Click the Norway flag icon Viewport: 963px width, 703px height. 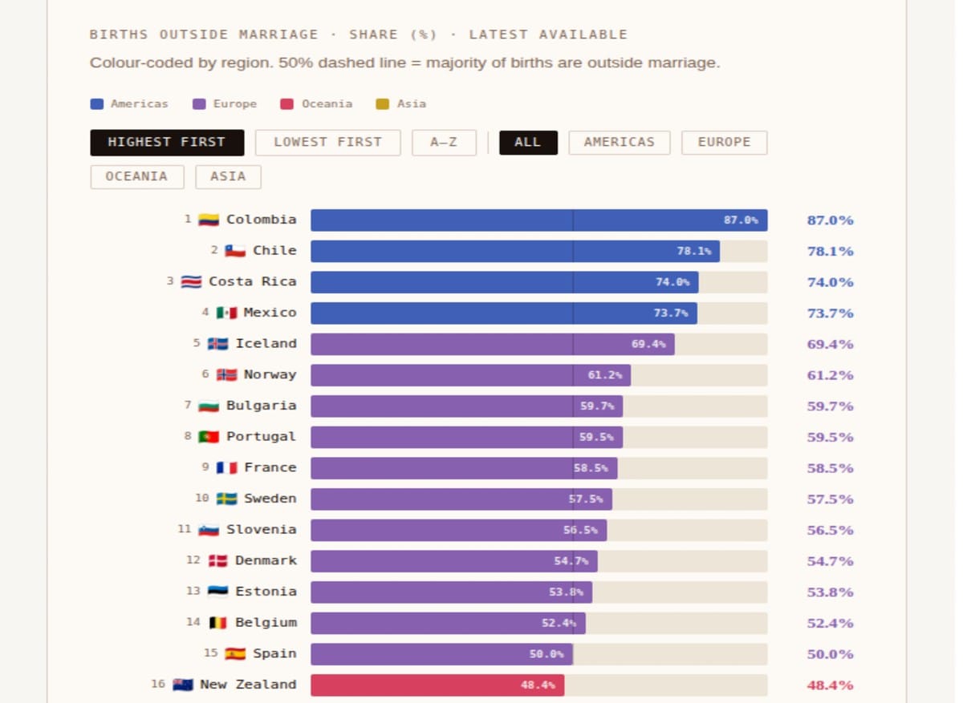226,374
